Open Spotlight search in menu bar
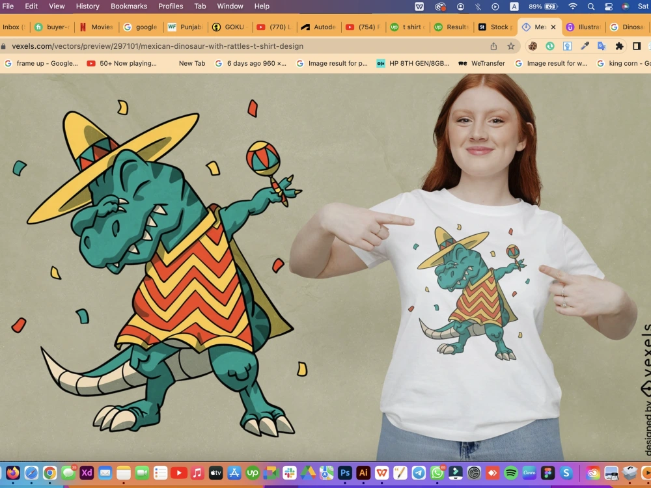This screenshot has height=488, width=651. pos(591,7)
